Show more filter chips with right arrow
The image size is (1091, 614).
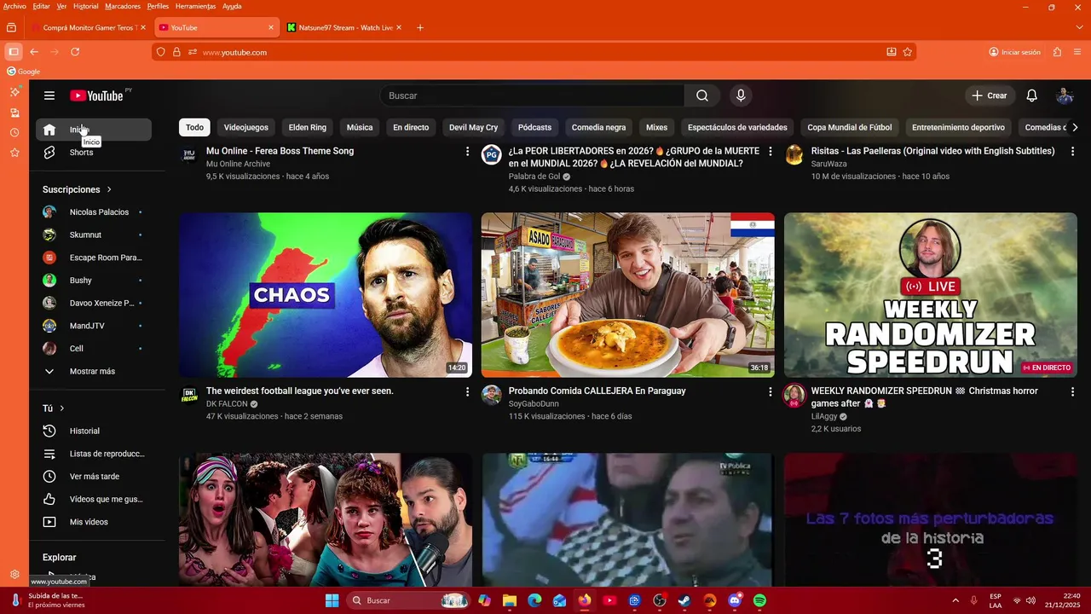tap(1075, 127)
